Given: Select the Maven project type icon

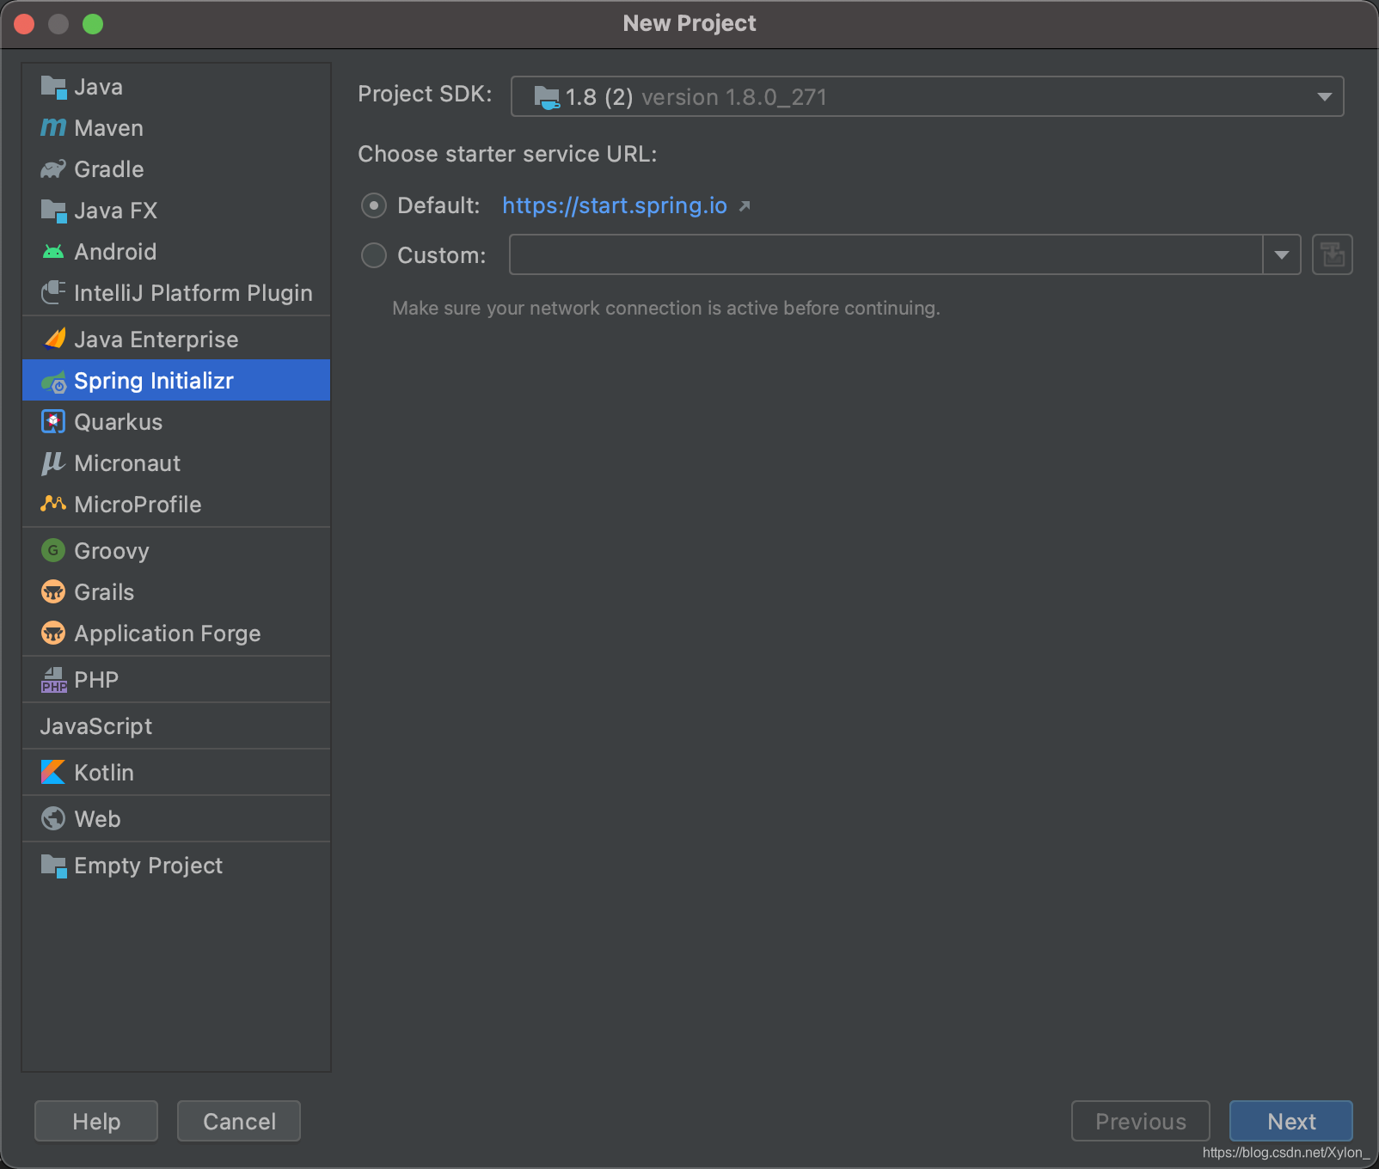Looking at the screenshot, I should coord(52,127).
